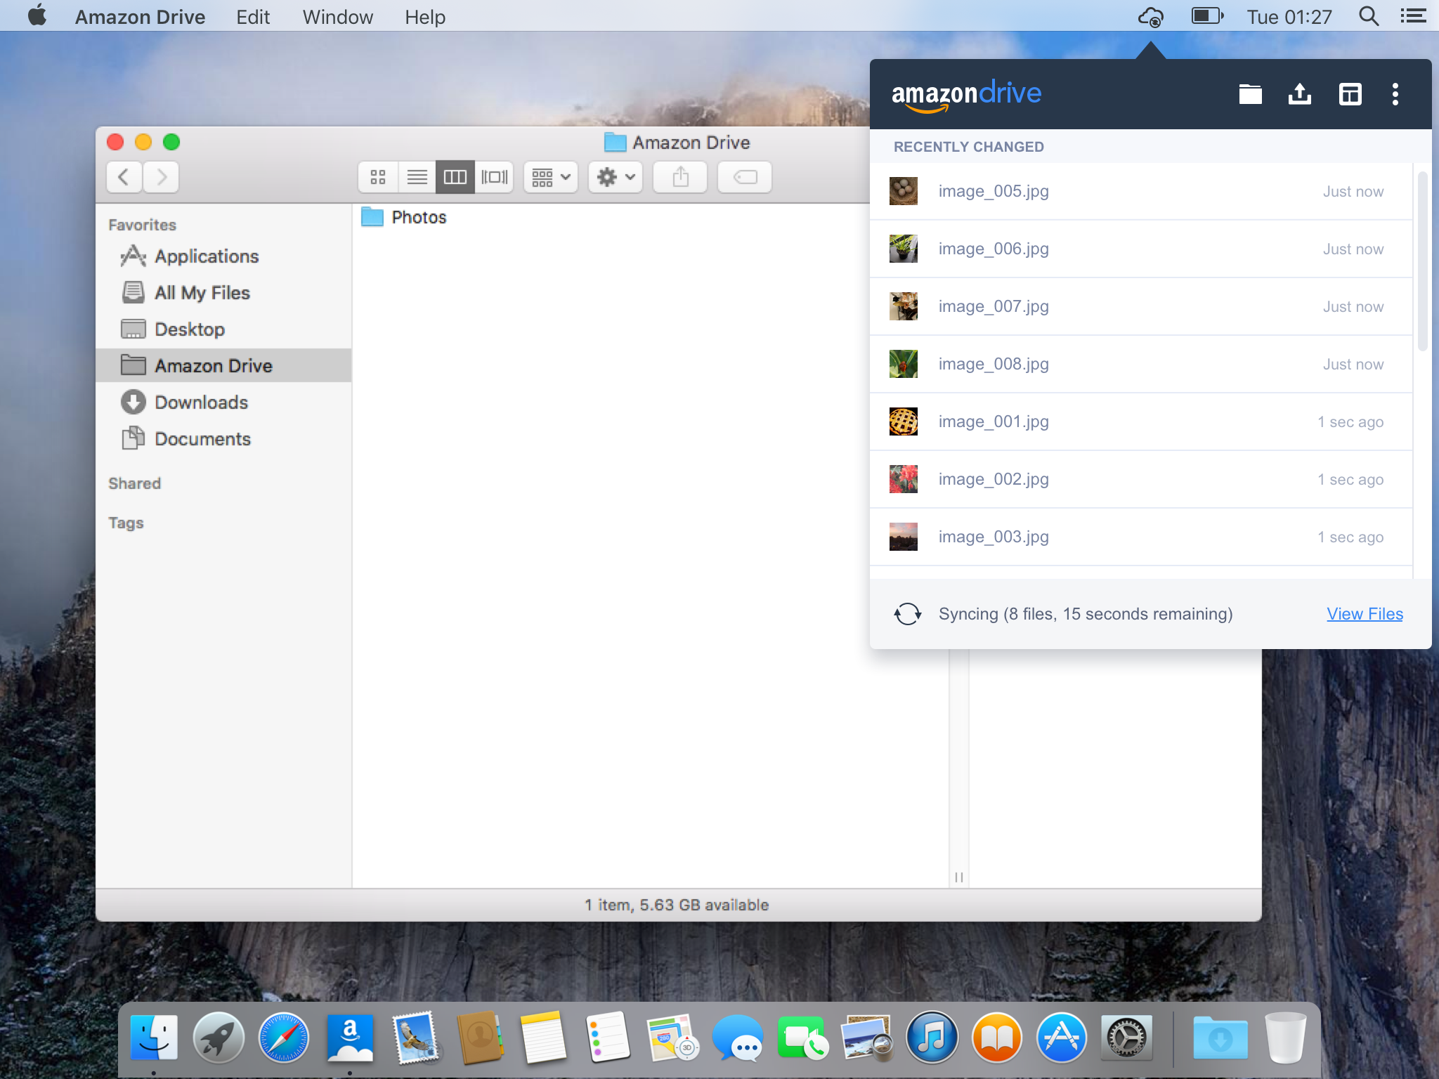Open the Amazon Drive folder icon in popup header
Image resolution: width=1439 pixels, height=1079 pixels.
[x=1251, y=93]
